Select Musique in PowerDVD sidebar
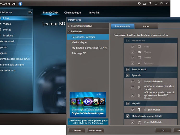The width and height of the screenshot is (180, 135). coord(16,35)
